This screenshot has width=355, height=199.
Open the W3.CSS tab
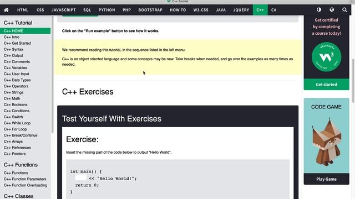[x=201, y=10]
